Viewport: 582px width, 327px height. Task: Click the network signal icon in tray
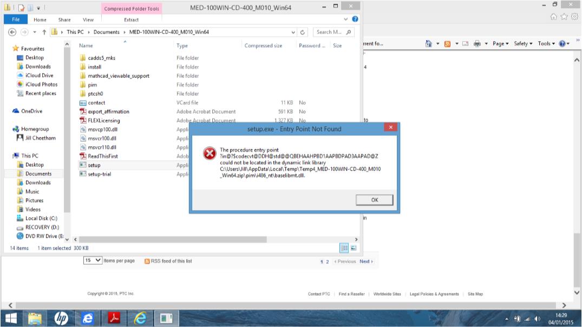[x=527, y=319]
